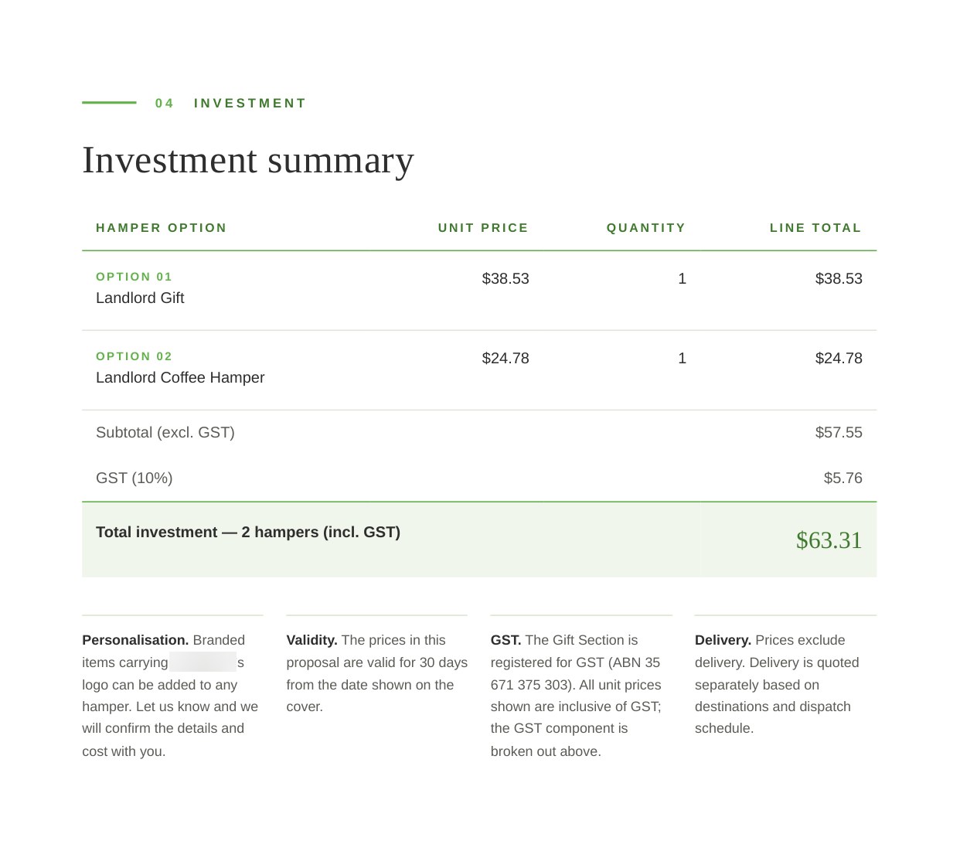Screen dimensions: 960x841
Task: Click the line "proposal are valid for 30 days"
Action: coord(377,662)
